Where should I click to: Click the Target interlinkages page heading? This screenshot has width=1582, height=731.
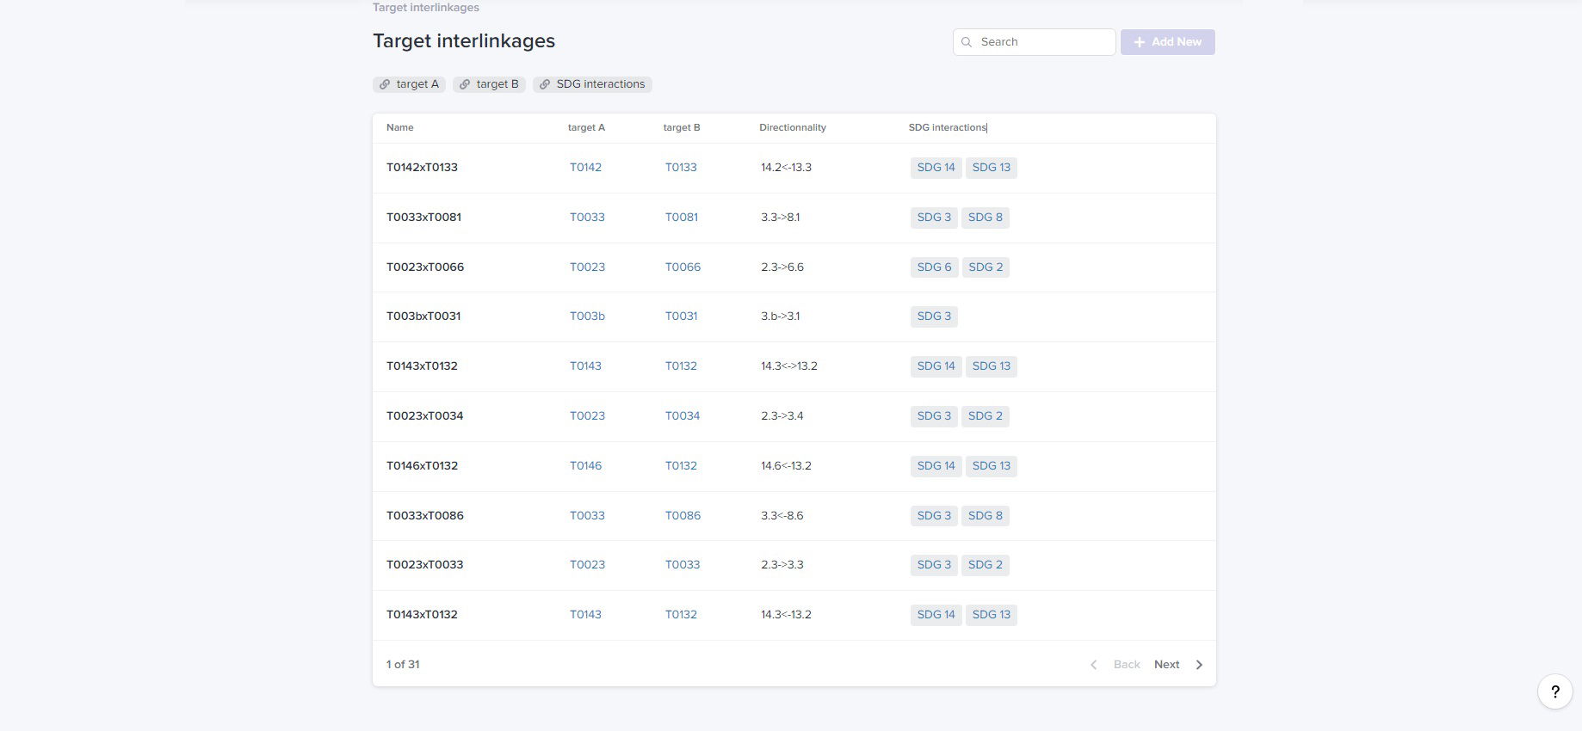click(x=464, y=41)
